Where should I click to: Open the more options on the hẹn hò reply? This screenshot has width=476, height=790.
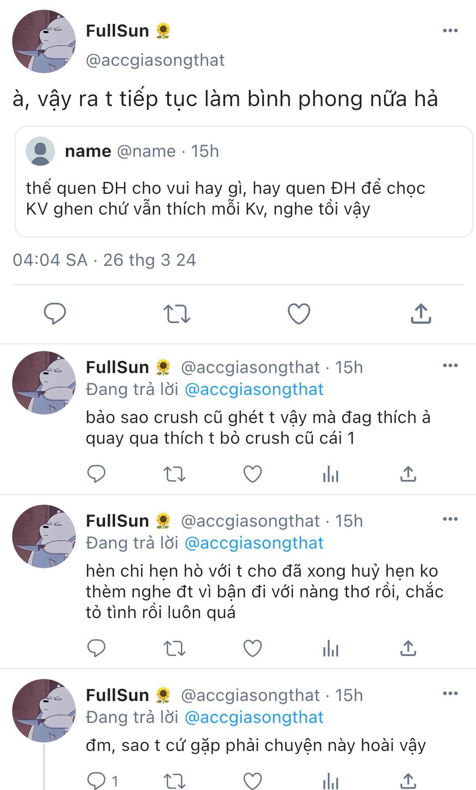click(450, 519)
